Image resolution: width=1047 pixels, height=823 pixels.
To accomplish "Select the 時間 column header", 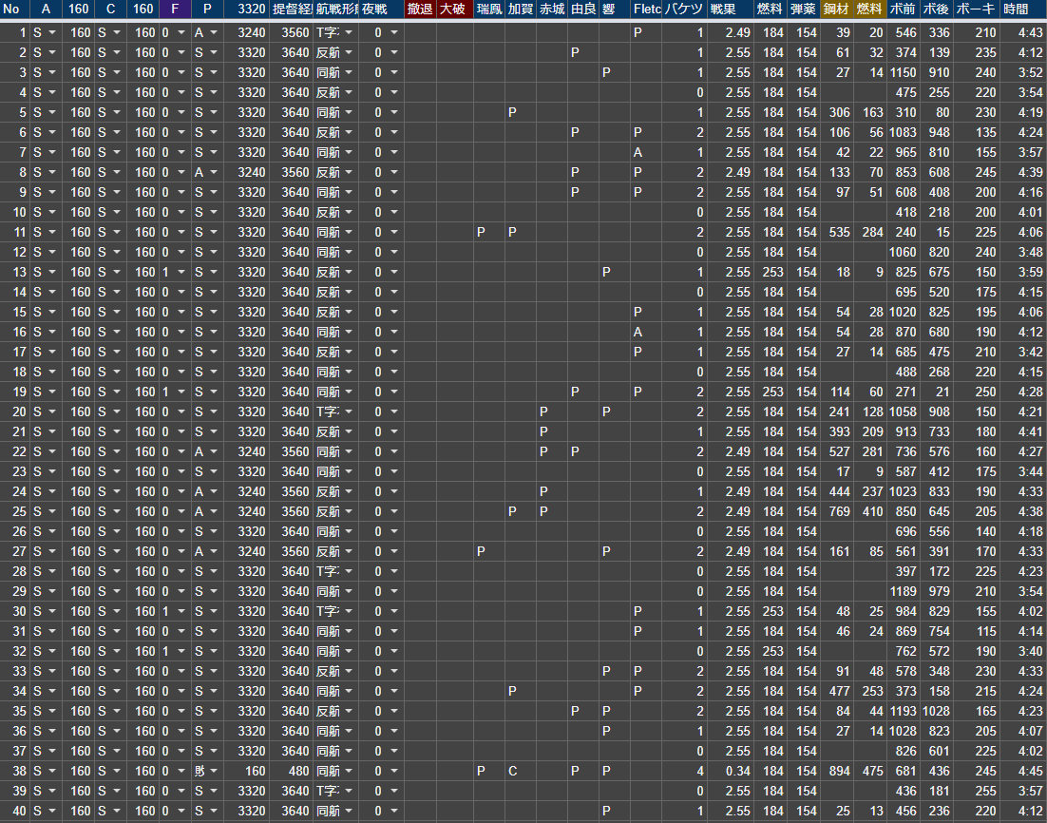I will click(1023, 10).
